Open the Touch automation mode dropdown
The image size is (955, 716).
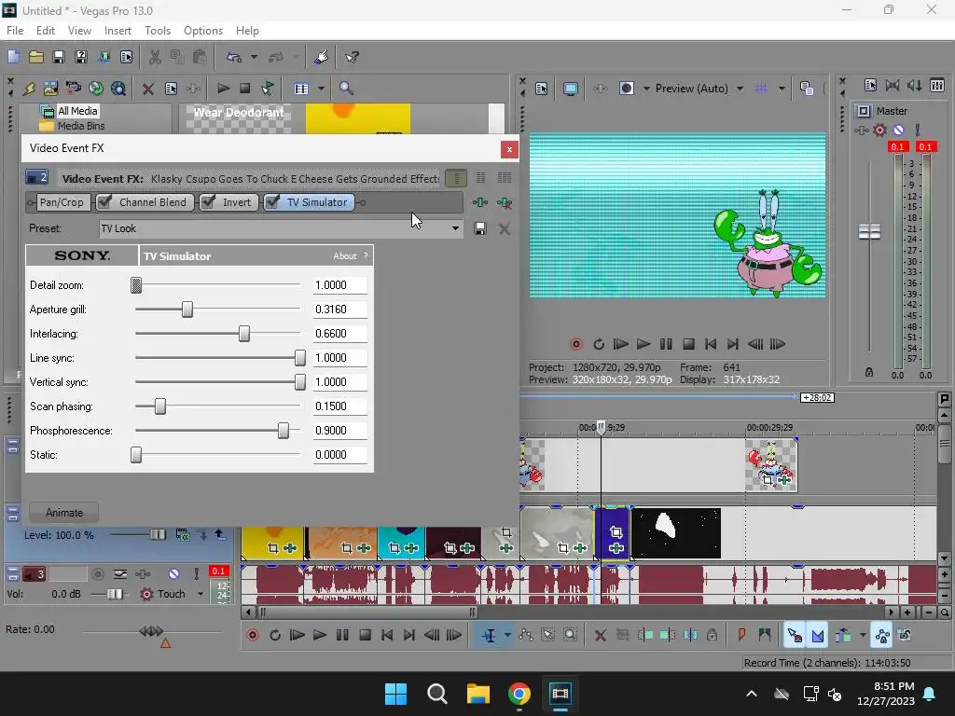tap(201, 594)
